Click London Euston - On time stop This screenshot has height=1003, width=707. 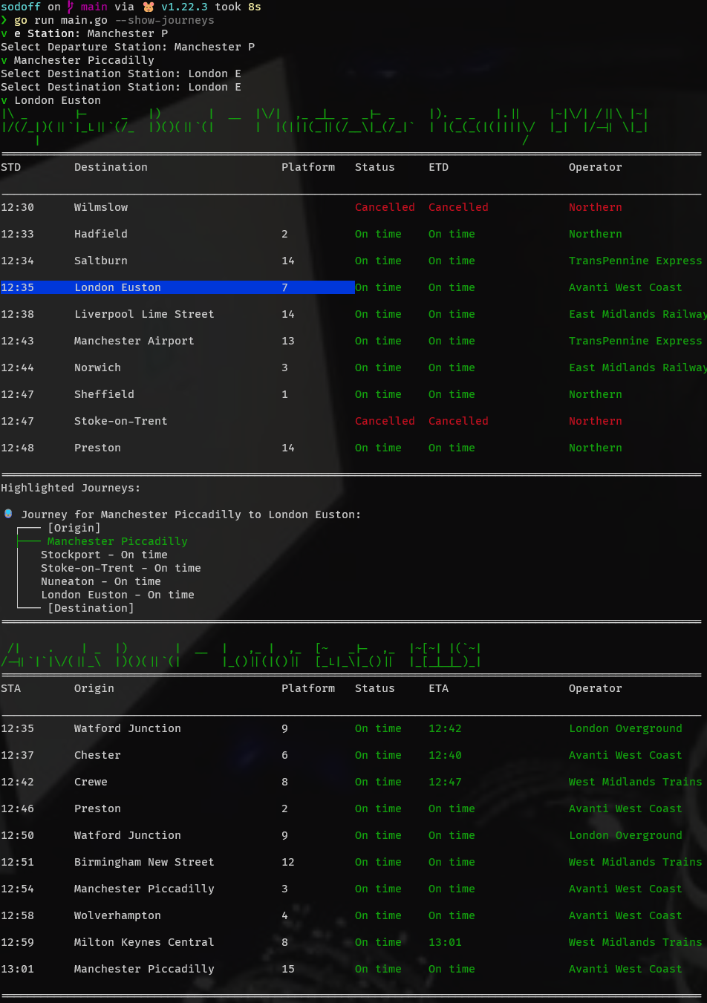coord(117,595)
